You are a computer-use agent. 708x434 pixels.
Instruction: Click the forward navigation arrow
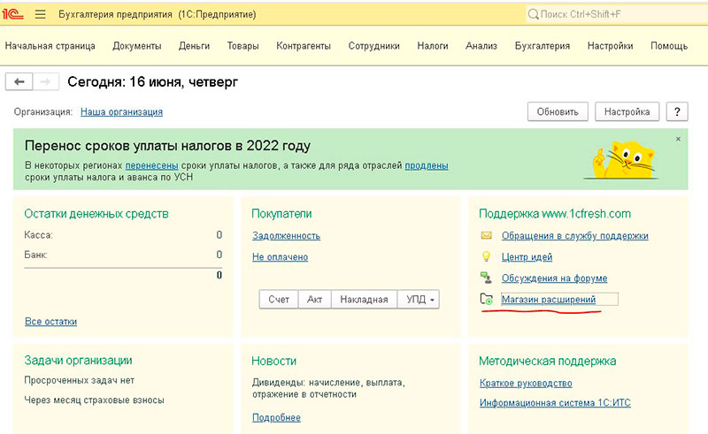[x=46, y=81]
